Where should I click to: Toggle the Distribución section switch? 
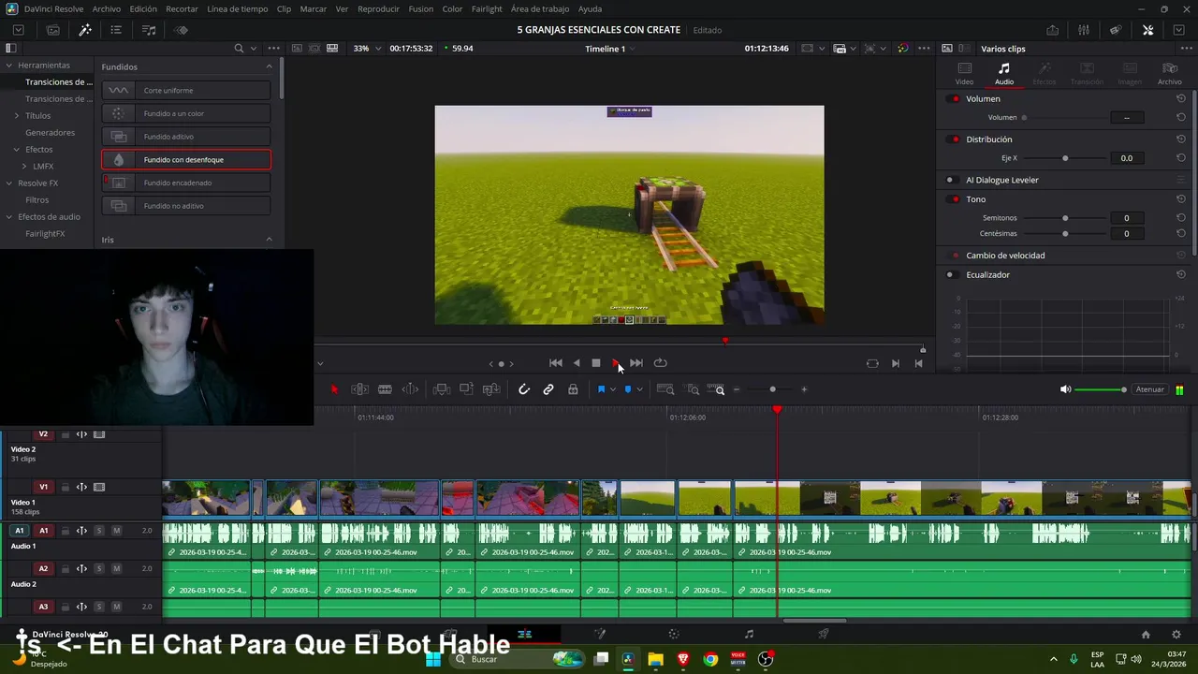[954, 139]
